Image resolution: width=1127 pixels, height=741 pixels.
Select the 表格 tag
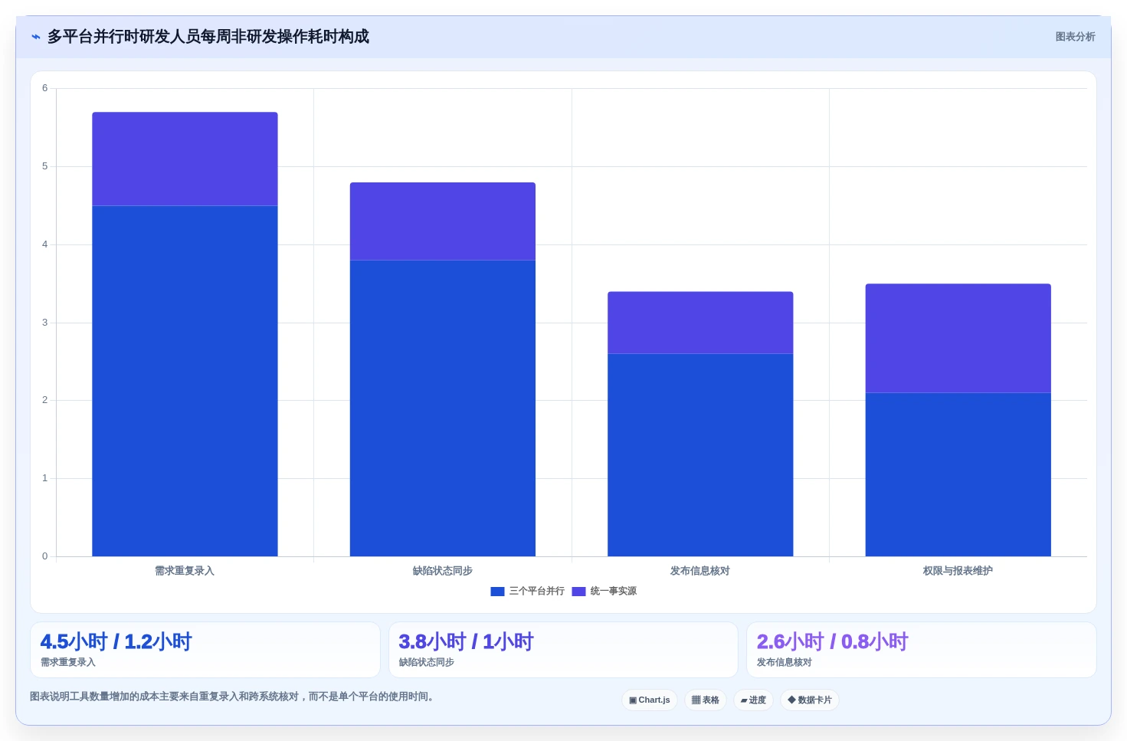pos(706,700)
